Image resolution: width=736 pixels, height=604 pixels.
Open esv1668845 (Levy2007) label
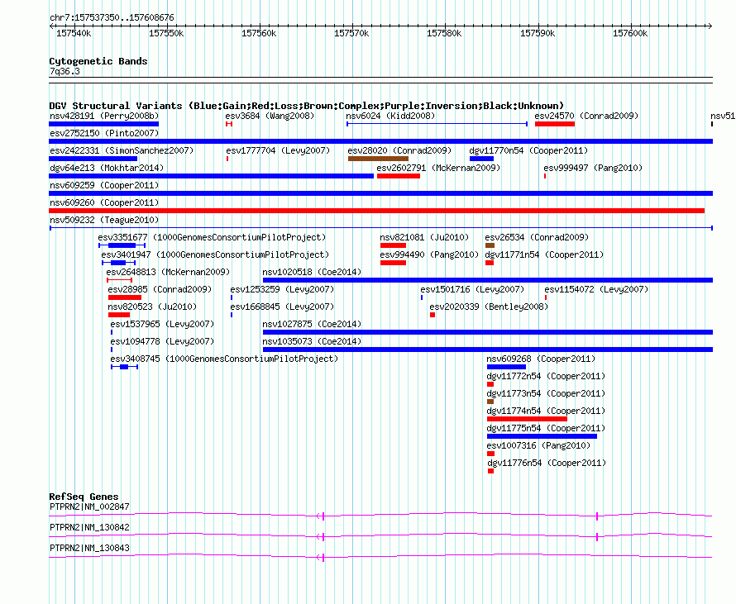(x=282, y=307)
